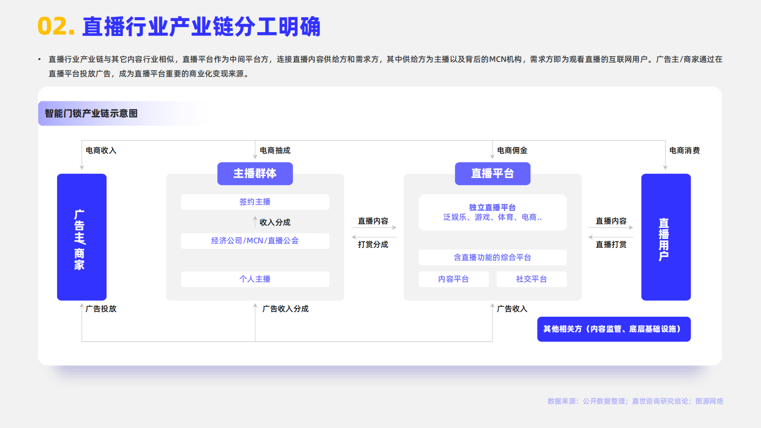Click the 电商消费 label
The width and height of the screenshot is (761, 428).
[684, 151]
